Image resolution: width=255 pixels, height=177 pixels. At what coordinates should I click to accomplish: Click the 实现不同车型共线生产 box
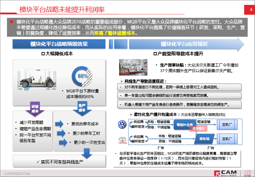coord(59,161)
